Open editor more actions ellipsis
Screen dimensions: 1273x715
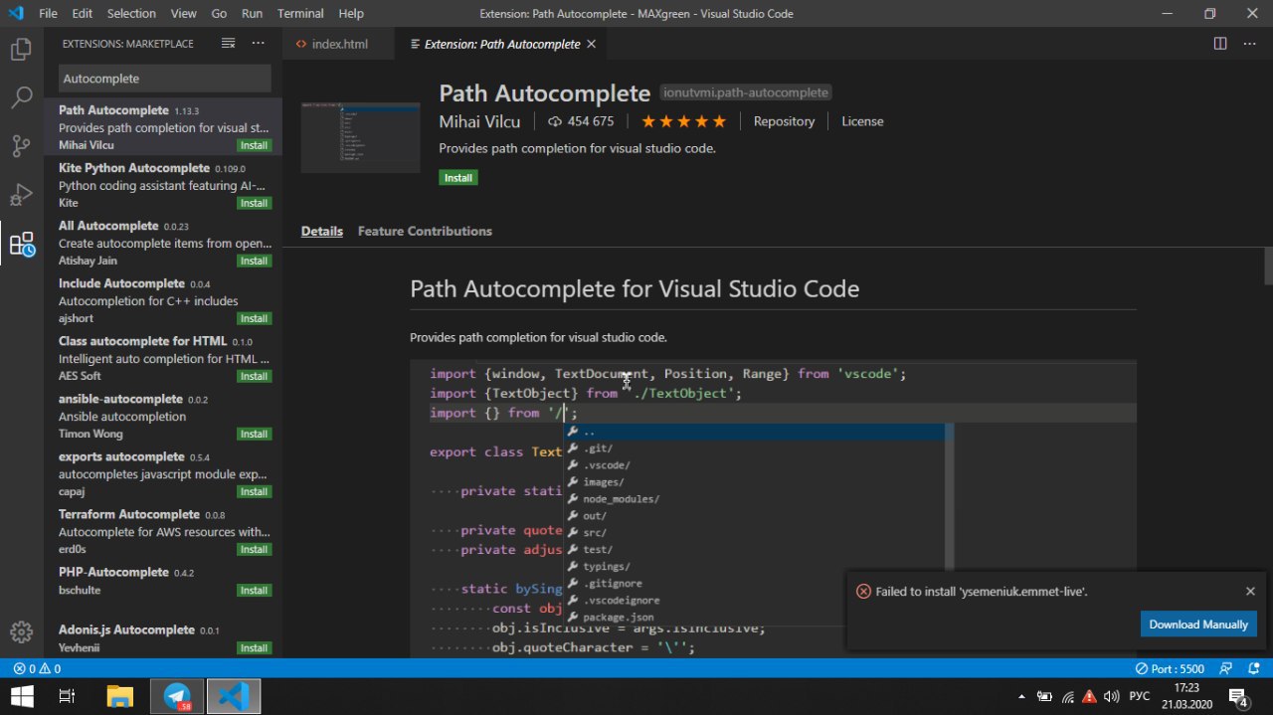tap(1250, 44)
